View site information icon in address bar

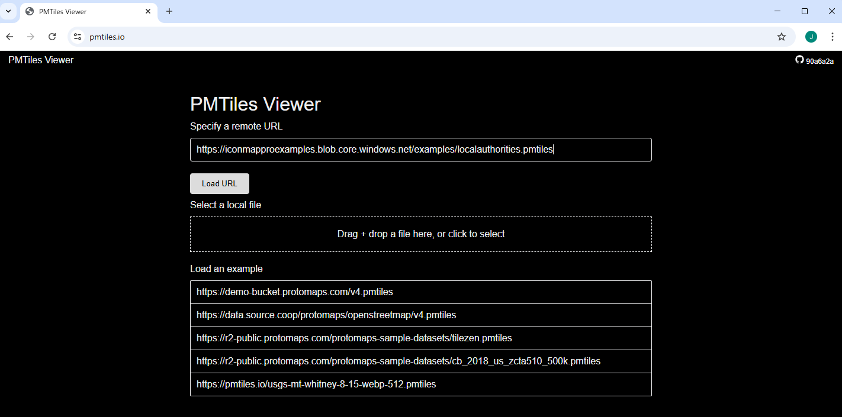pyautogui.click(x=78, y=37)
